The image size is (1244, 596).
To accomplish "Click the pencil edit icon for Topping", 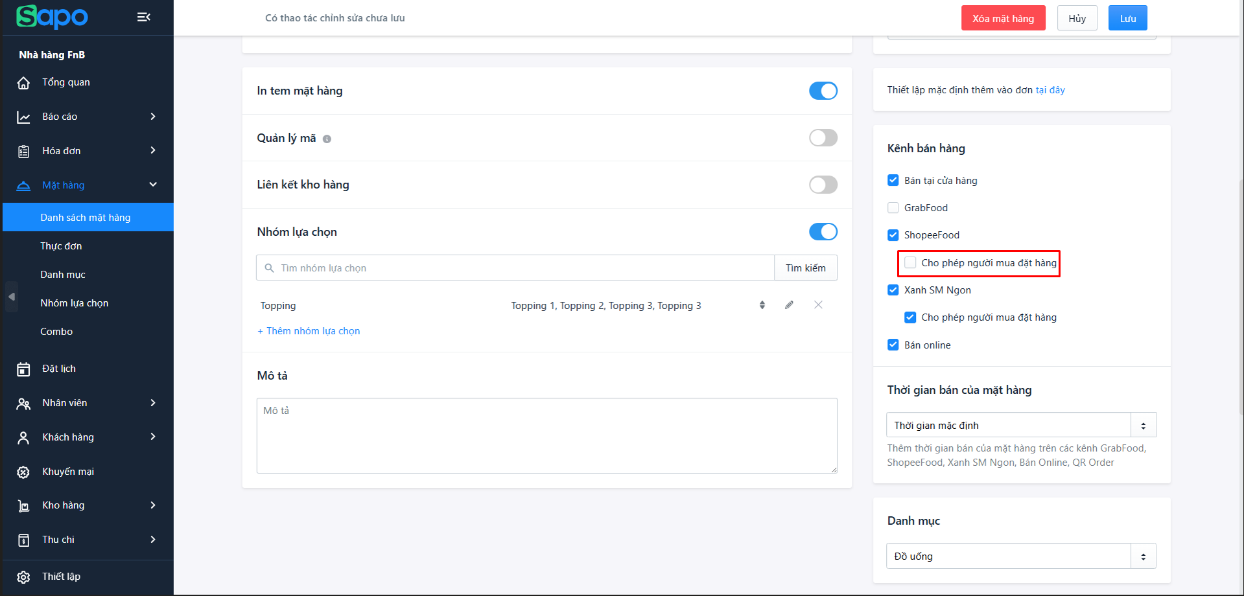I will 789,305.
